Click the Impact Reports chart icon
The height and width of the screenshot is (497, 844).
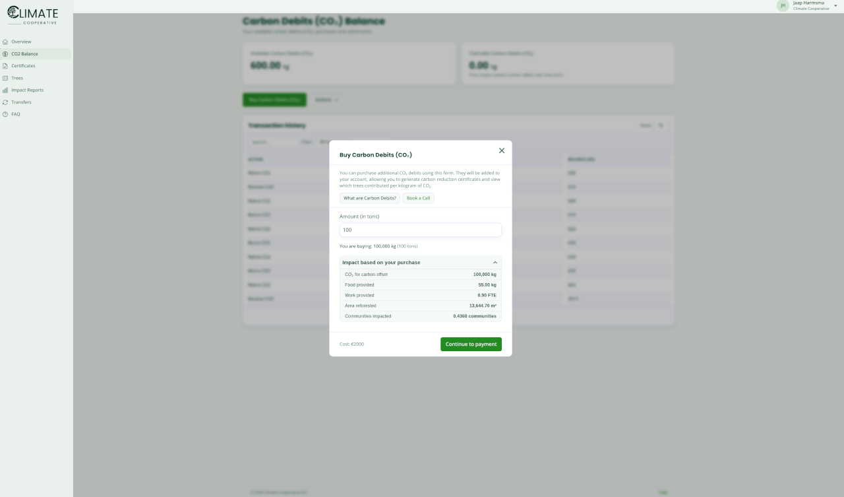tap(5, 90)
